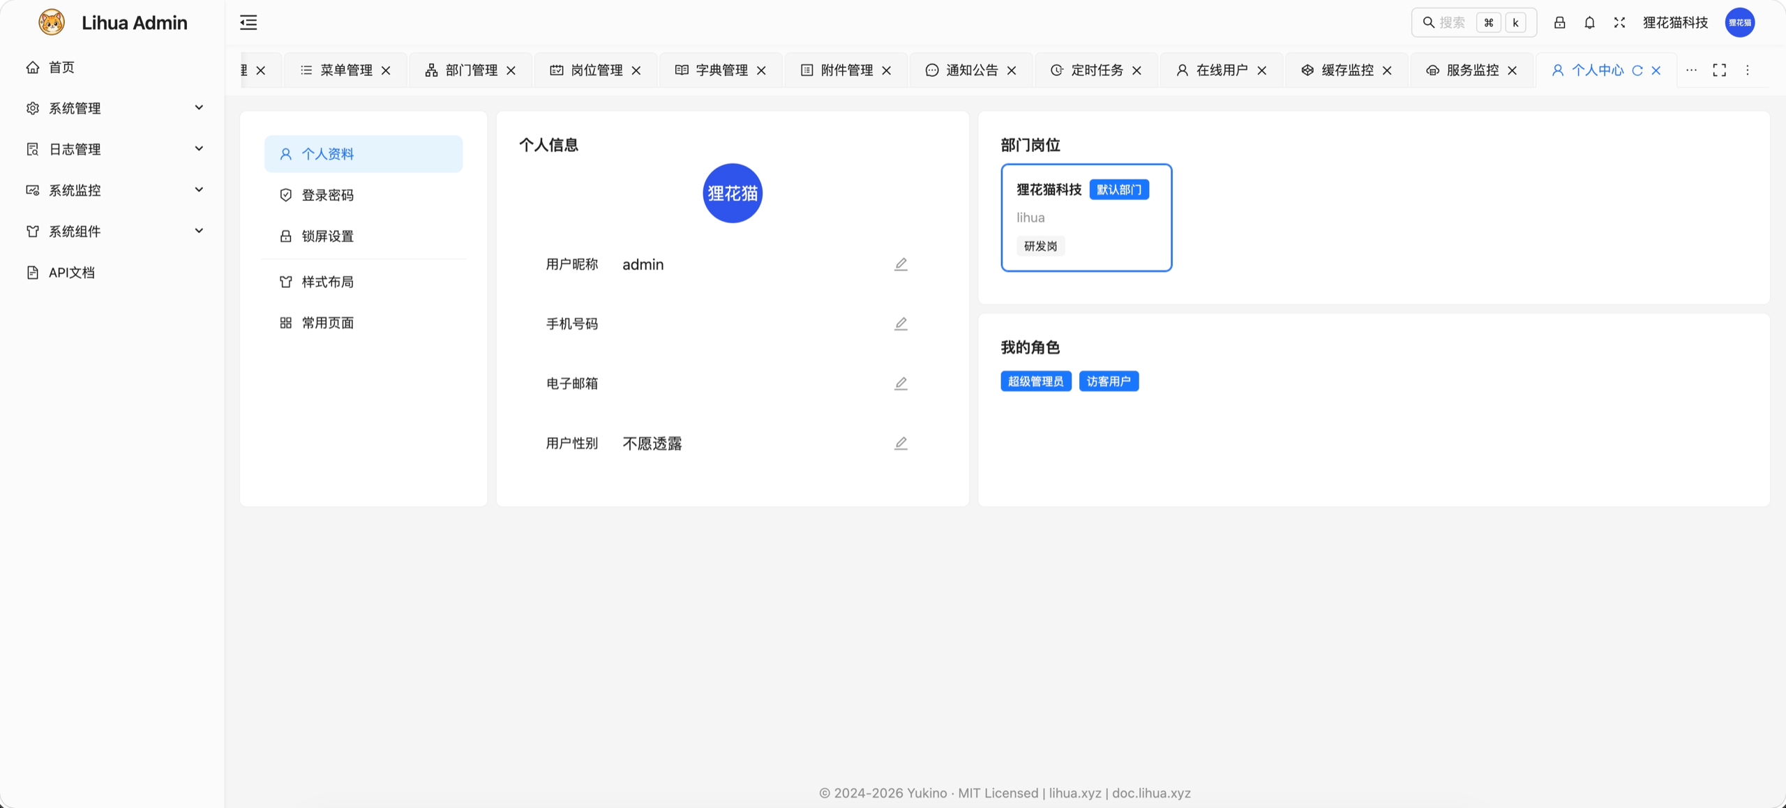Click the 访客用户 role tag

coord(1109,381)
